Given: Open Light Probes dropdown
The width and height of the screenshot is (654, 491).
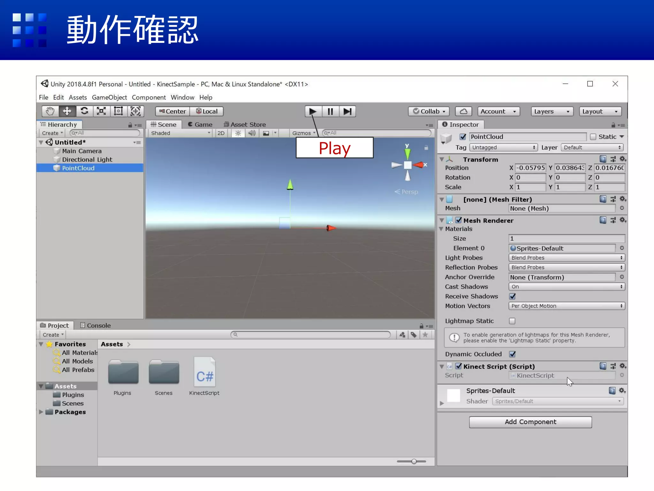Looking at the screenshot, I should [x=567, y=258].
